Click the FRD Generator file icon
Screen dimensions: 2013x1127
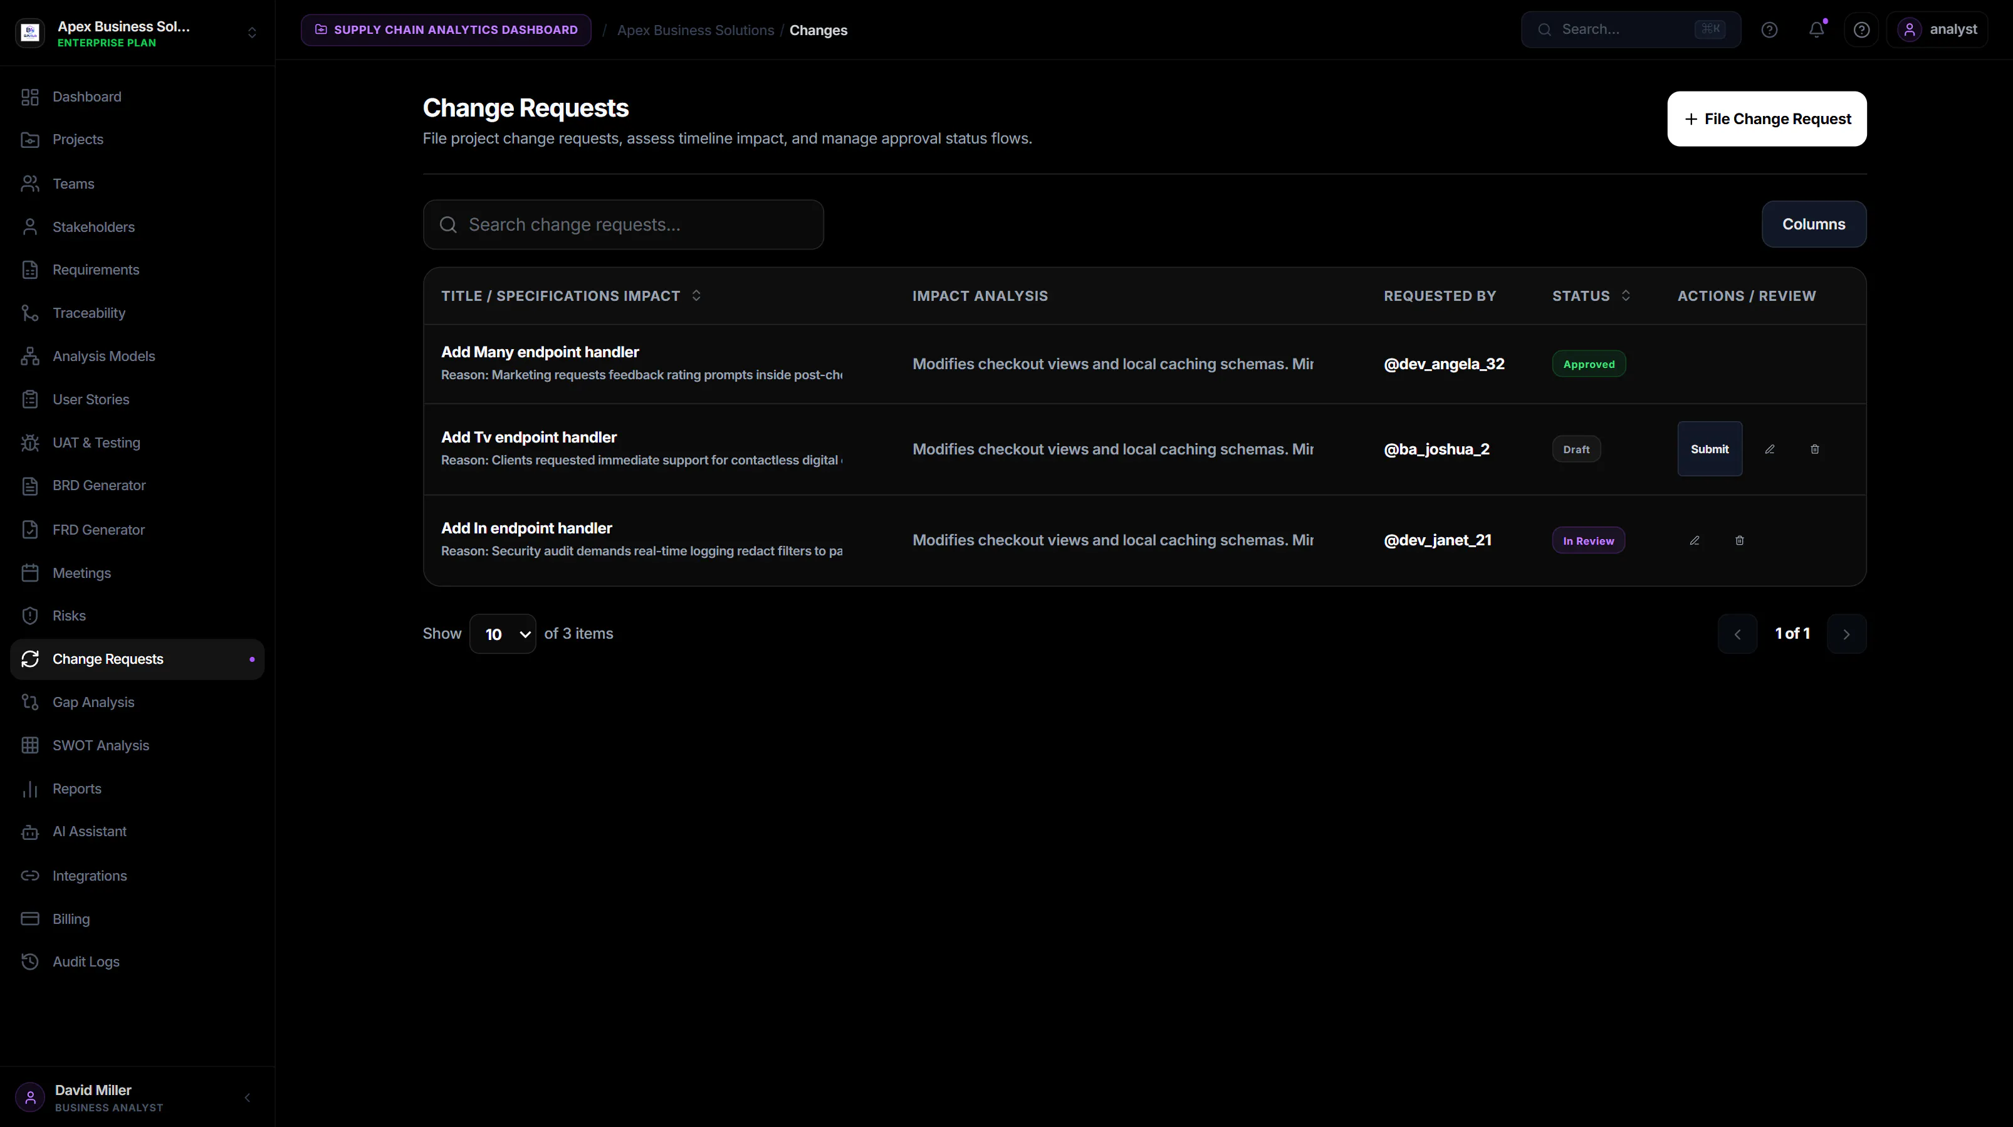click(29, 530)
